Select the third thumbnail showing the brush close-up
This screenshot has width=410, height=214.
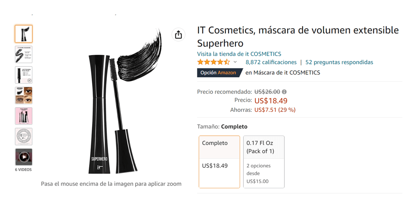tap(24, 75)
